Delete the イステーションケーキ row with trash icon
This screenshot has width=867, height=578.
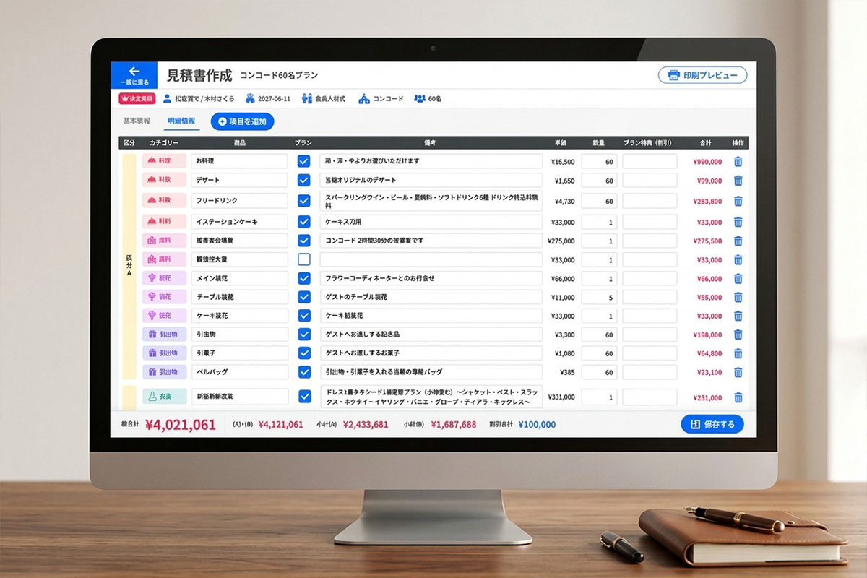(738, 223)
